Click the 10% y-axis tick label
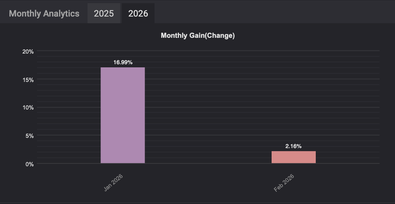The width and height of the screenshot is (395, 204). click(28, 108)
